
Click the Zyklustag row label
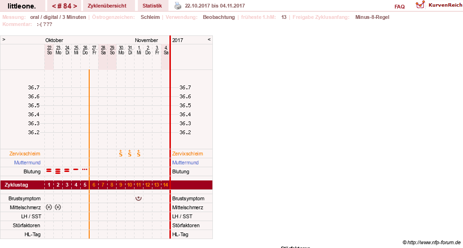[x=17, y=185]
